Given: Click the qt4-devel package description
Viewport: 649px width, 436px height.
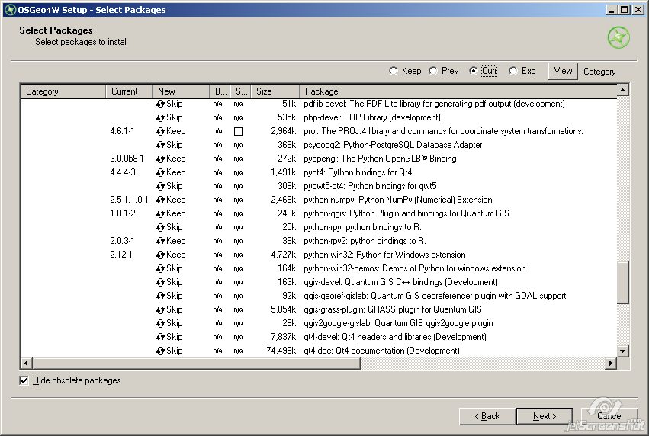Looking at the screenshot, I should click(x=395, y=337).
